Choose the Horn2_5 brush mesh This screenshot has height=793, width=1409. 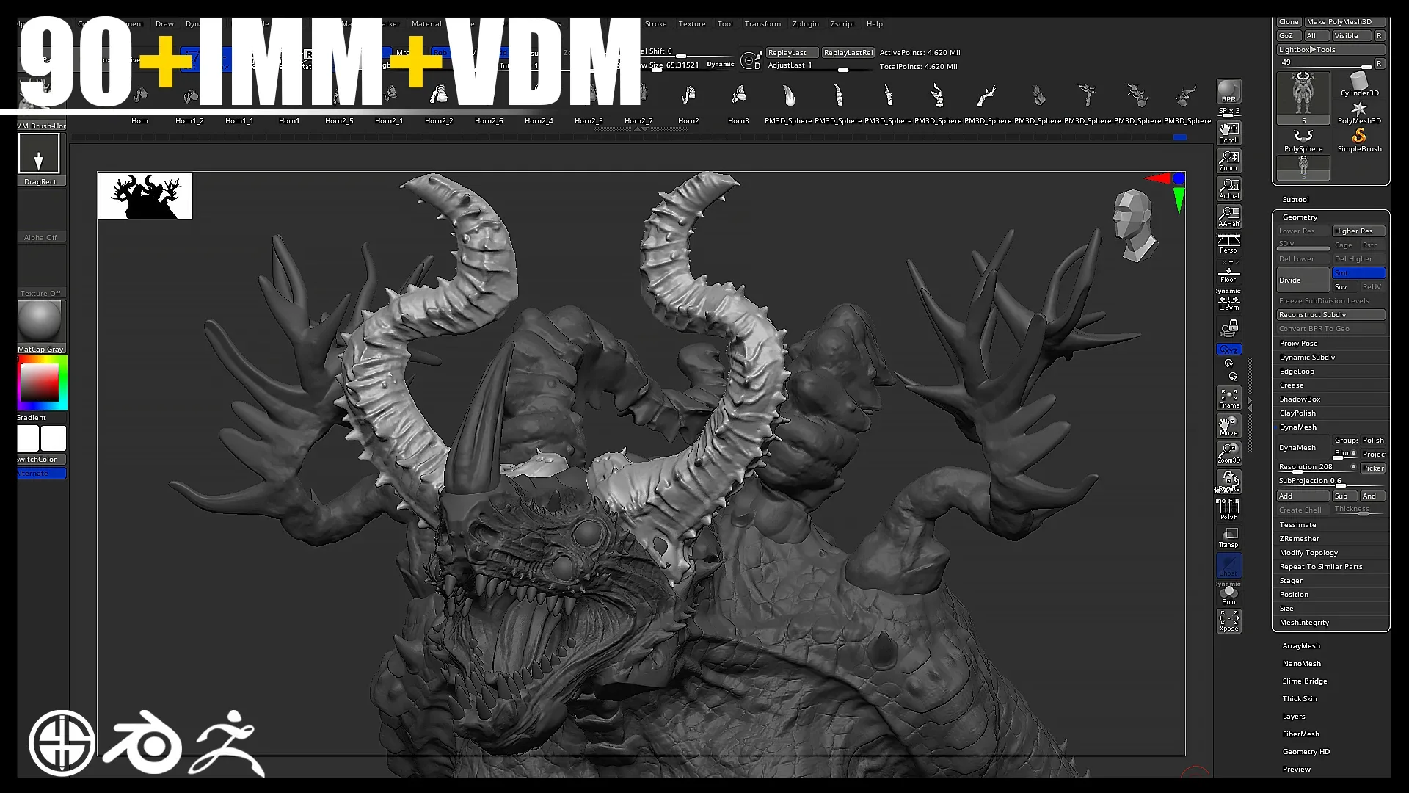[339, 104]
